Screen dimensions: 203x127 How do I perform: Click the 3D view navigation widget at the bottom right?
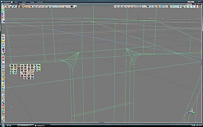(x=191, y=111)
